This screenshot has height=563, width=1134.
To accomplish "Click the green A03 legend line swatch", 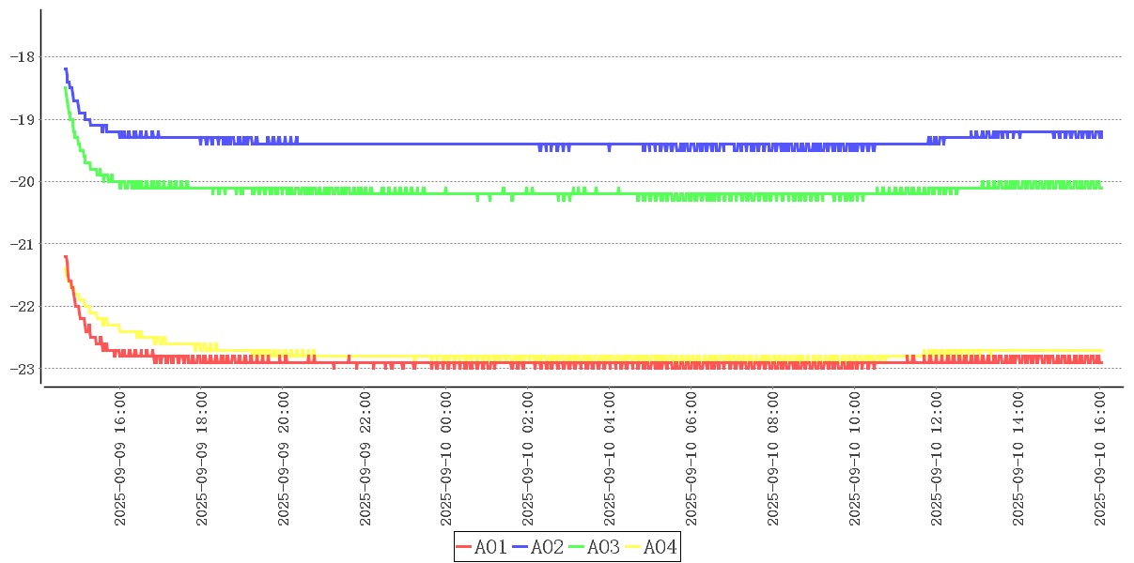I will (x=577, y=547).
